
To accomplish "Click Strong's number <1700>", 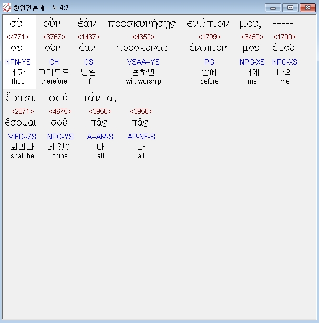I will (285, 37).
